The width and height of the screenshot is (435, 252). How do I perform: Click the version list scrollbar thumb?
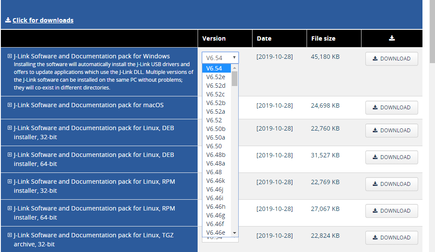235,79
